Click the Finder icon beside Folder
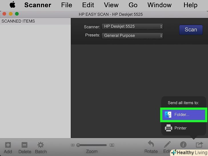Viewport: 208px width, 156px height. [x=168, y=115]
